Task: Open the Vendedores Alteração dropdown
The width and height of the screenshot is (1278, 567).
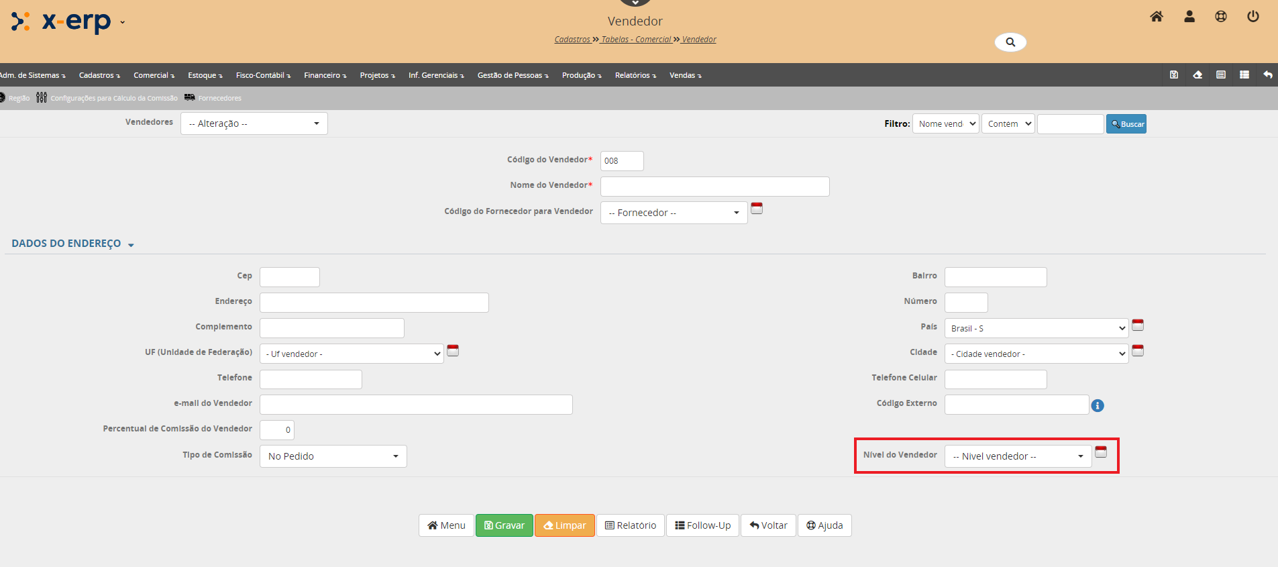Action: coord(254,123)
